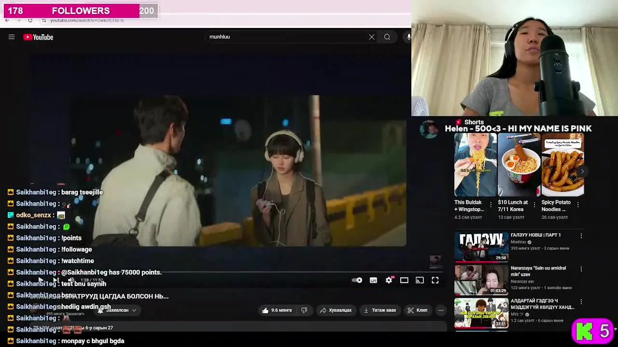This screenshot has height=347, width=618.
Task: Click chat username odko_senzx
Action: (x=34, y=215)
